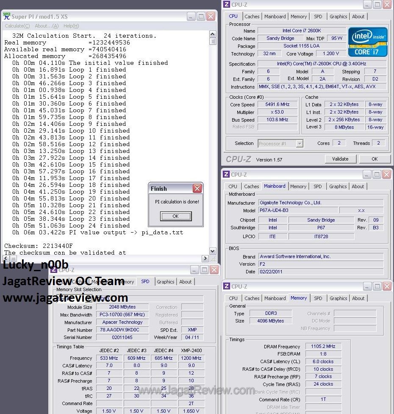Open About menu in Super PI
Image resolution: width=394 pixels, height=414 pixels.
click(x=47, y=26)
